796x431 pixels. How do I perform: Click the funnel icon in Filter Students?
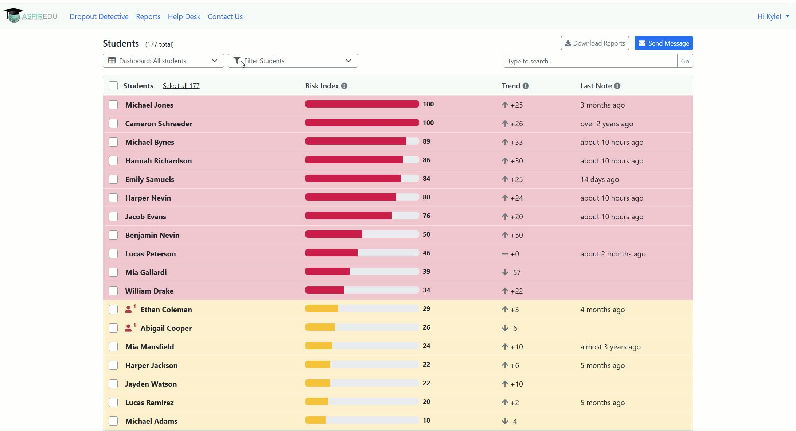tap(237, 61)
